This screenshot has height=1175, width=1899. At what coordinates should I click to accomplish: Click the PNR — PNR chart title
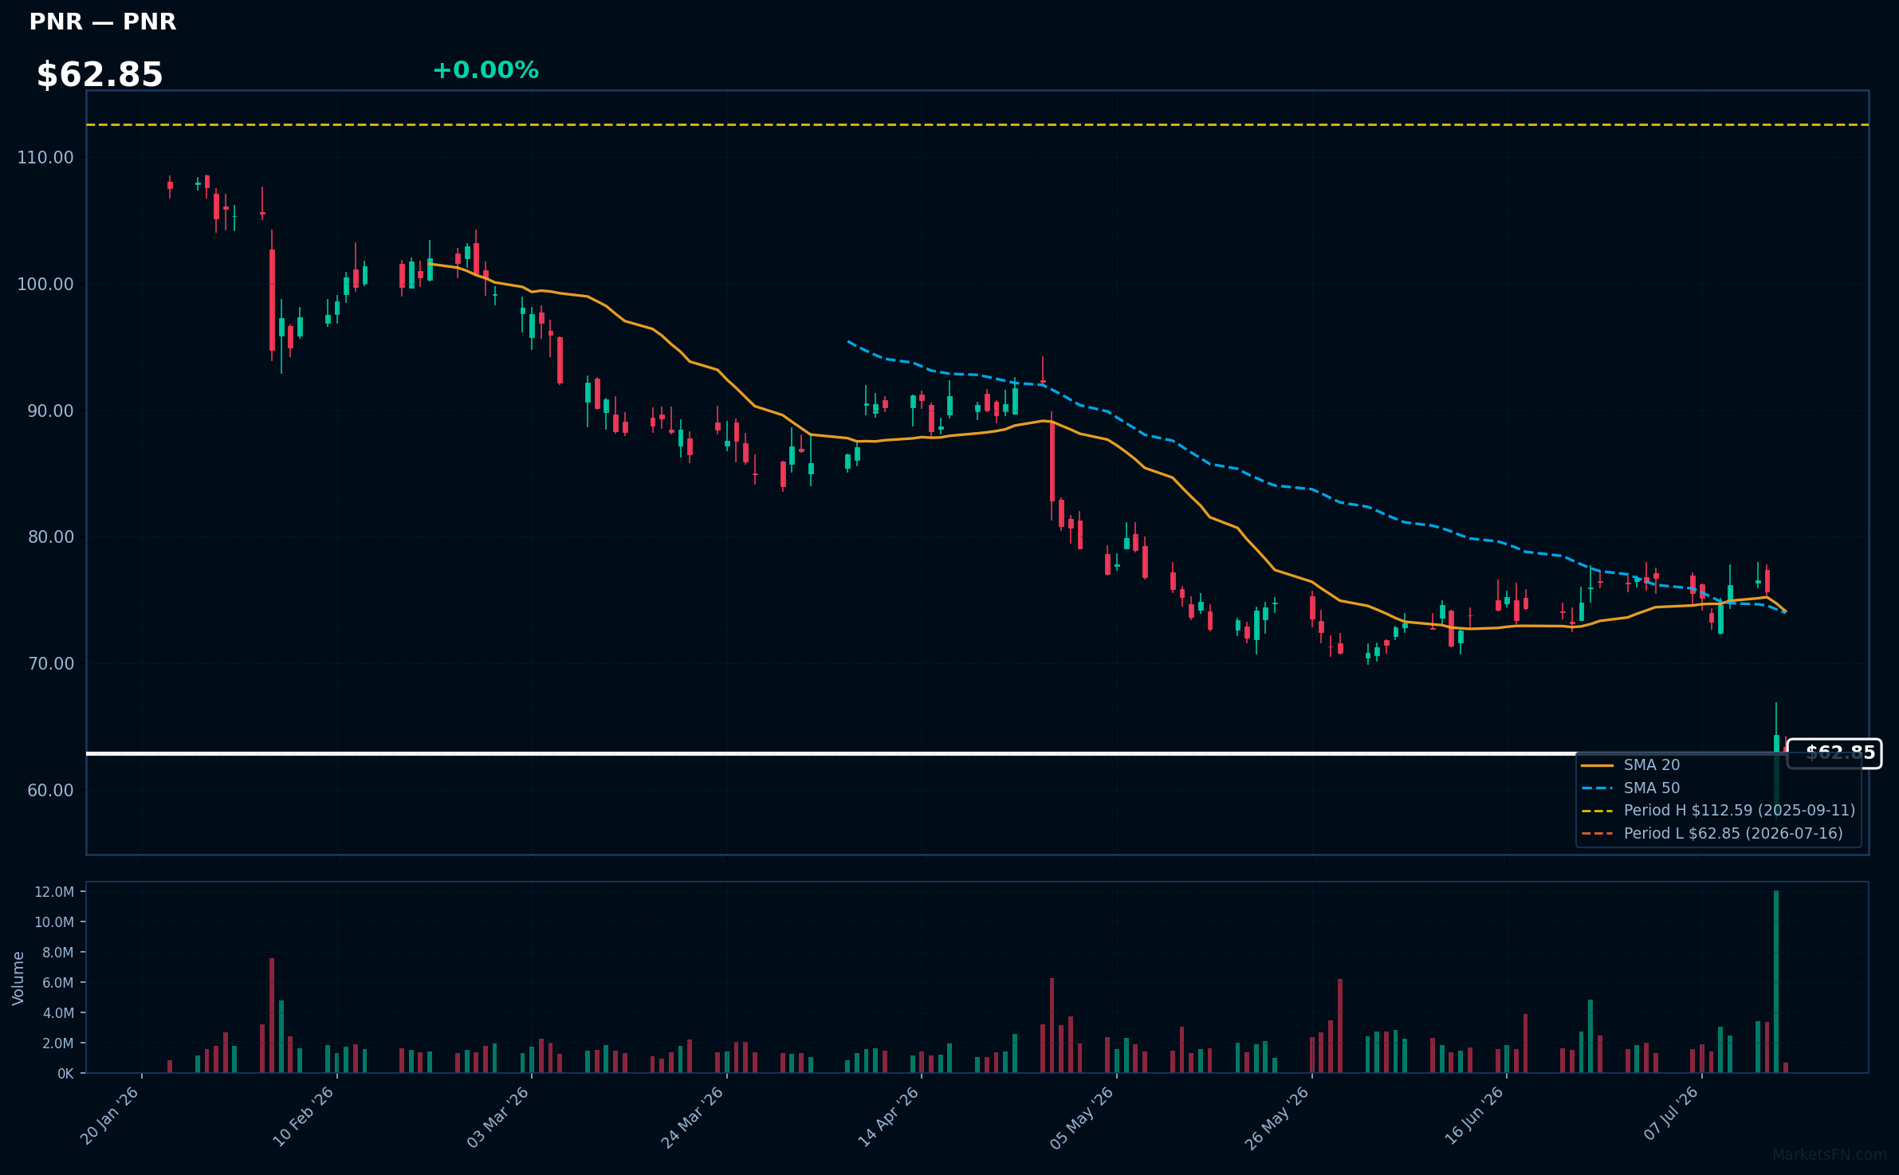[102, 22]
